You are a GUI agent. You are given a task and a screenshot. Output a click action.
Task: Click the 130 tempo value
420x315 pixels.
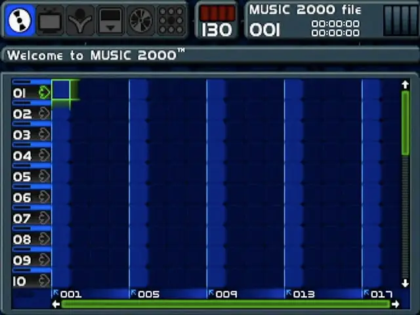pos(217,30)
